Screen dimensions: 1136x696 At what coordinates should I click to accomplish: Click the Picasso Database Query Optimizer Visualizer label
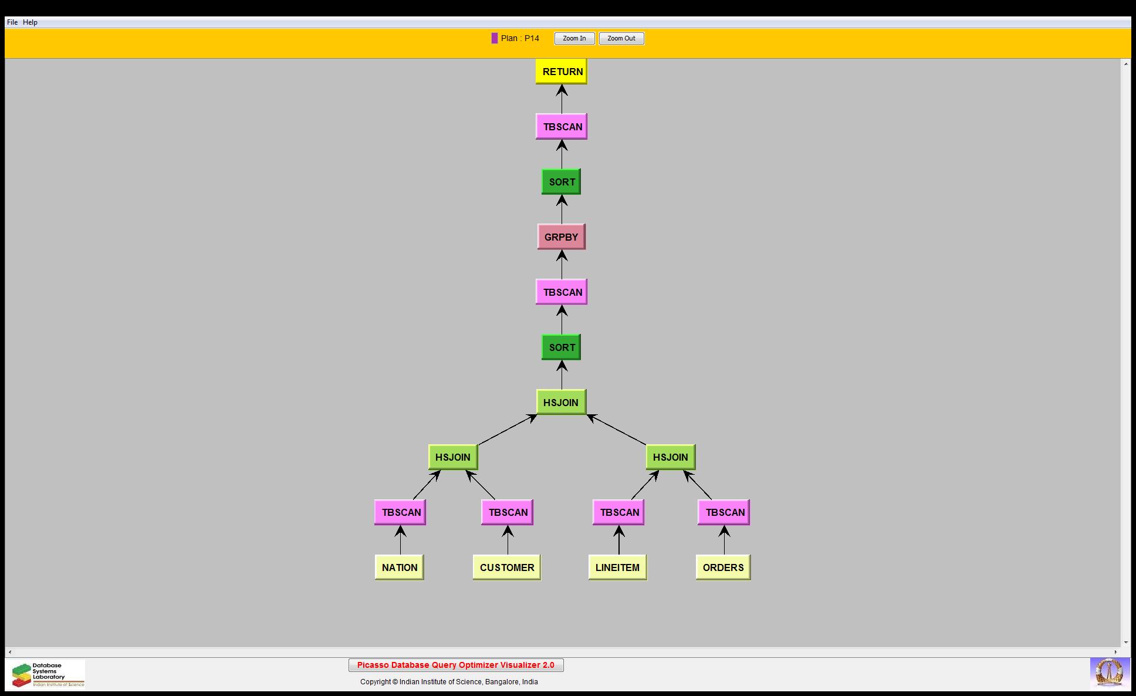coord(455,665)
